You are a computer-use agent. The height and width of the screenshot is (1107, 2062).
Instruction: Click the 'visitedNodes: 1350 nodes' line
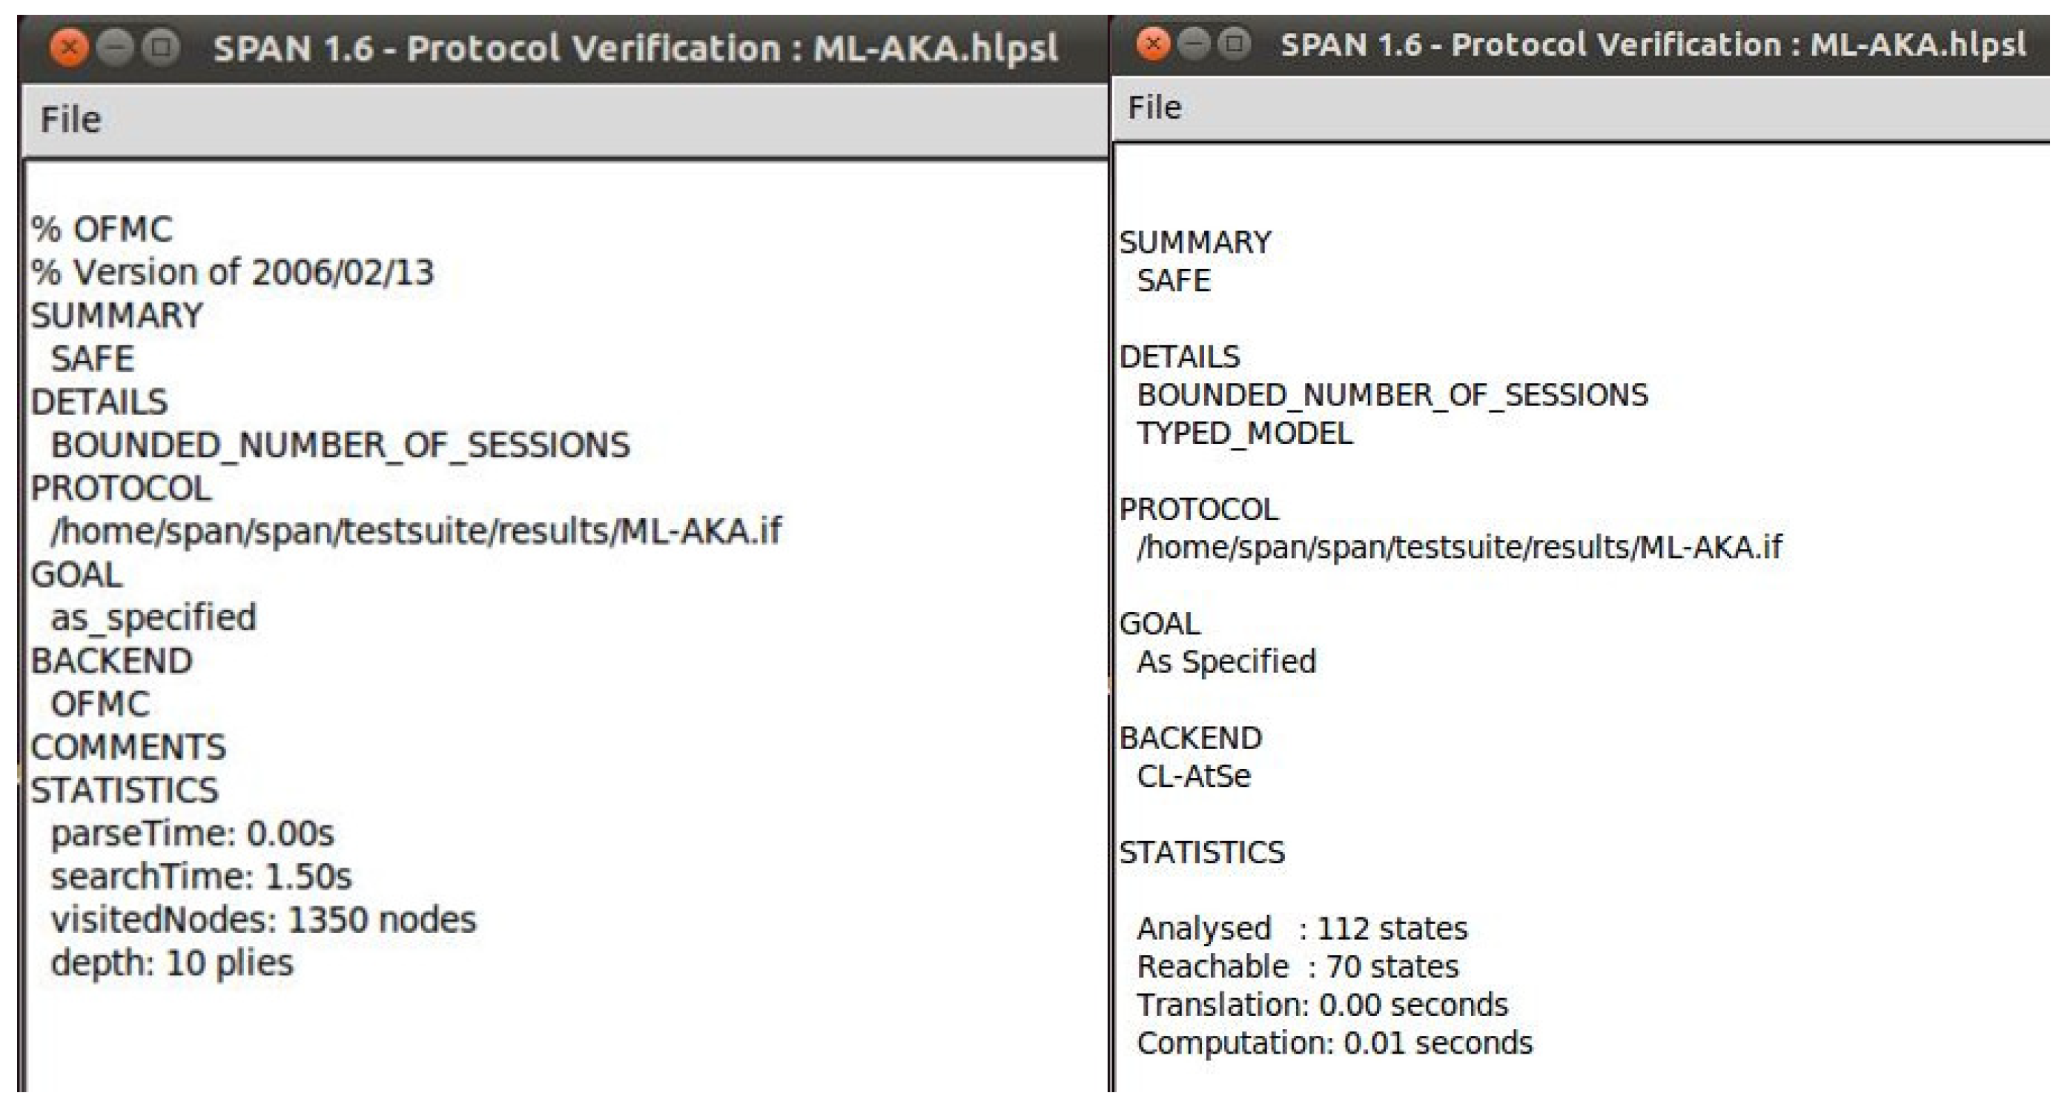tap(263, 920)
